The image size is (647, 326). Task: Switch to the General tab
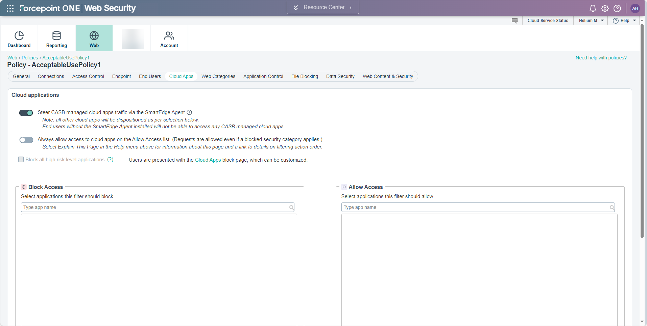[x=21, y=76]
